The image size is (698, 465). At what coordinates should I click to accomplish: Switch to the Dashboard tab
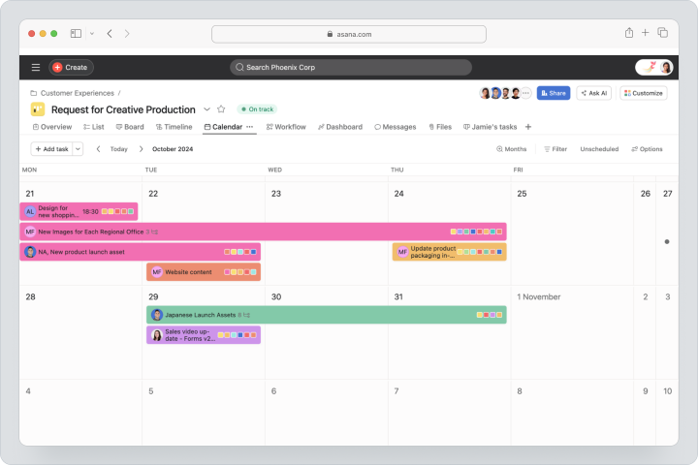tap(340, 127)
